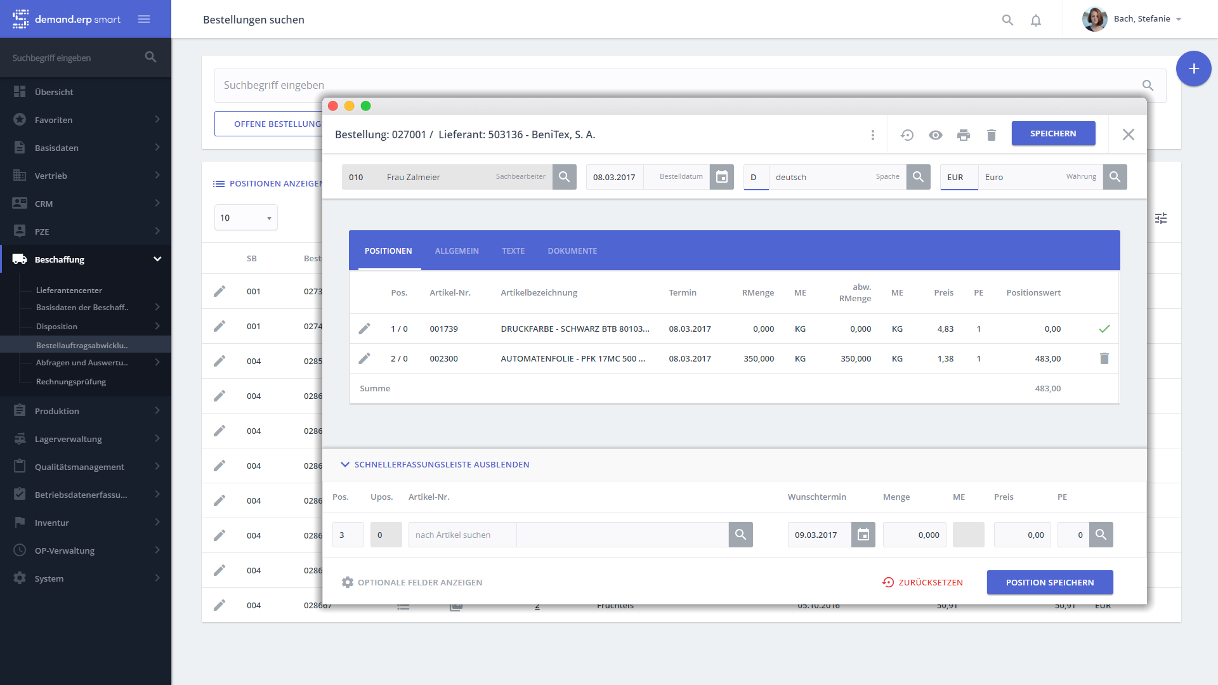
Task: Switch to the Allgemein tab
Action: coord(457,251)
